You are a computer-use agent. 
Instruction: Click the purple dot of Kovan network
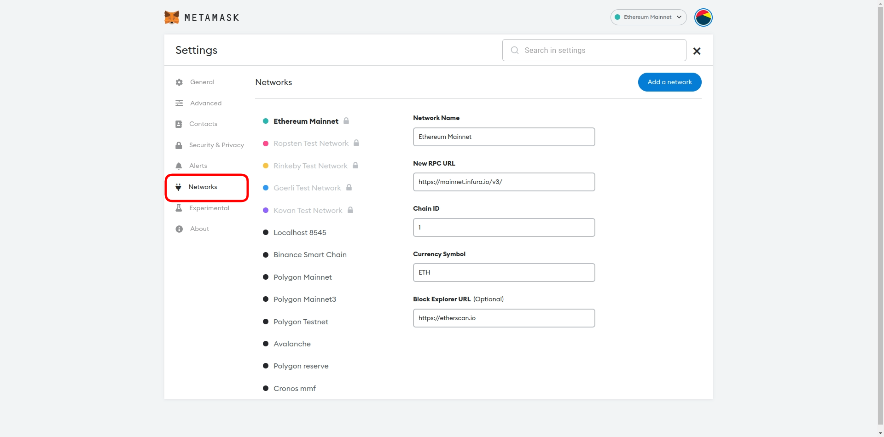tap(266, 210)
